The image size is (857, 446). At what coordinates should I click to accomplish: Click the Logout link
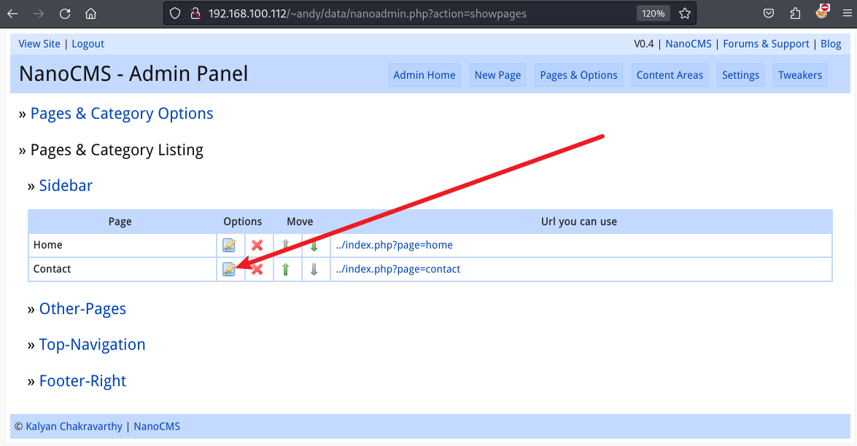pyautogui.click(x=88, y=44)
